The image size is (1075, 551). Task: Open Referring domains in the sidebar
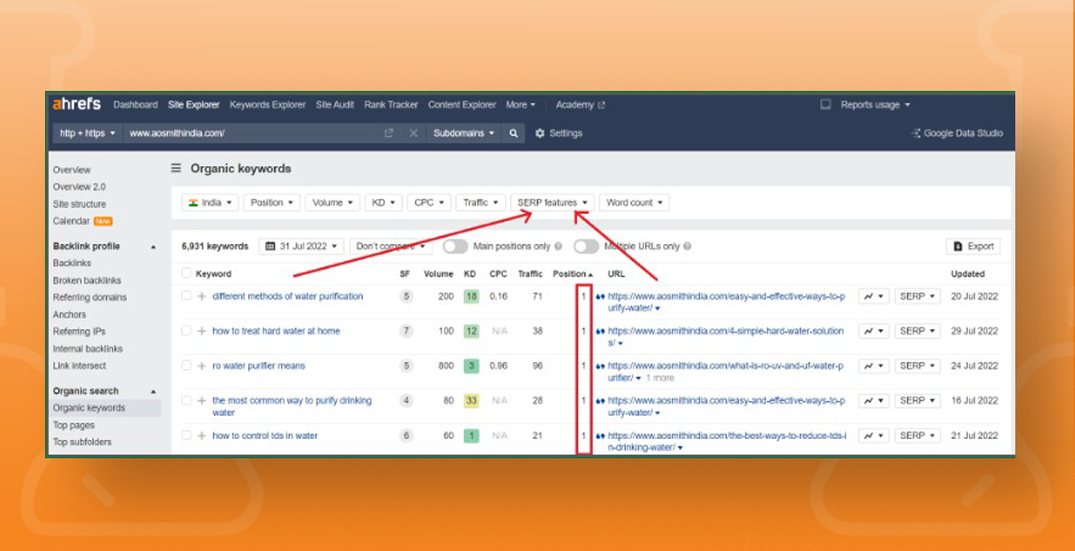tap(90, 298)
